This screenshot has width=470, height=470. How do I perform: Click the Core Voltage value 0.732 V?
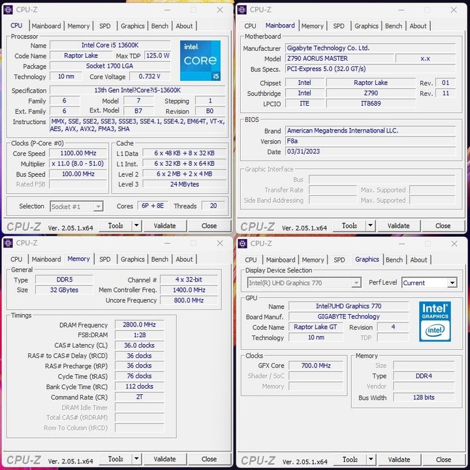tap(149, 76)
